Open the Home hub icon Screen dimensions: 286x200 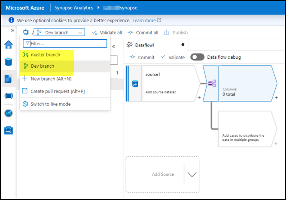pyautogui.click(x=8, y=44)
